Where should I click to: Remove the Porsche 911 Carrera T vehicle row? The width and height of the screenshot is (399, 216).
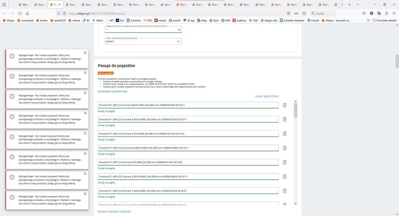285,191
